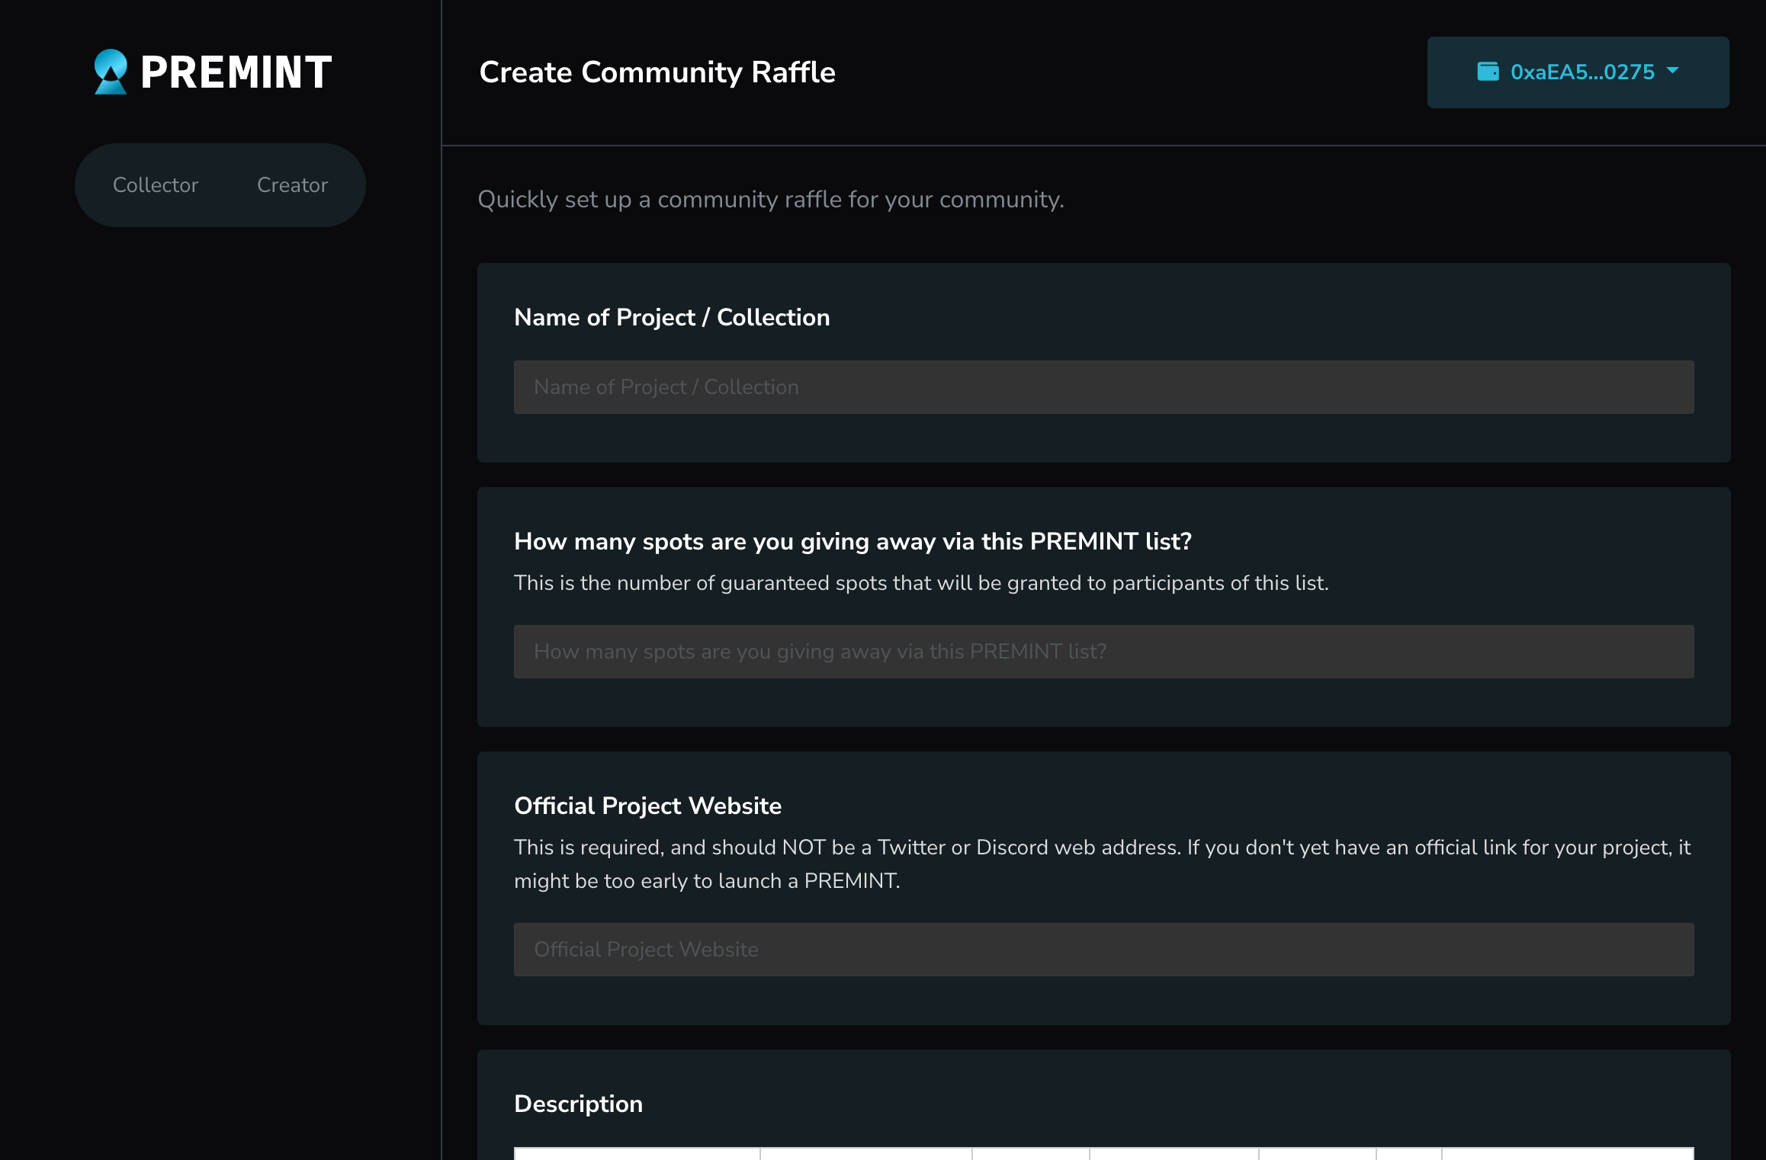Click the wallet icon in the address button
The height and width of the screenshot is (1160, 1766).
[x=1488, y=72]
